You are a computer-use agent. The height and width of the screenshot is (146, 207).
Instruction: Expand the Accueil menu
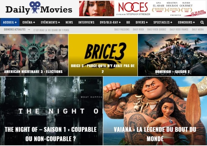[x=10, y=22]
